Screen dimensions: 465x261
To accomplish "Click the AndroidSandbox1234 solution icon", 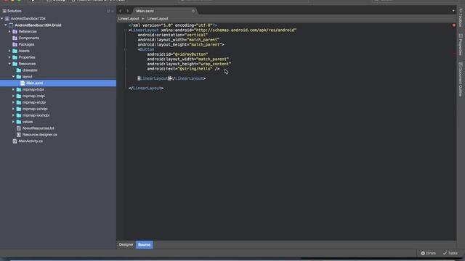I will [7, 19].
